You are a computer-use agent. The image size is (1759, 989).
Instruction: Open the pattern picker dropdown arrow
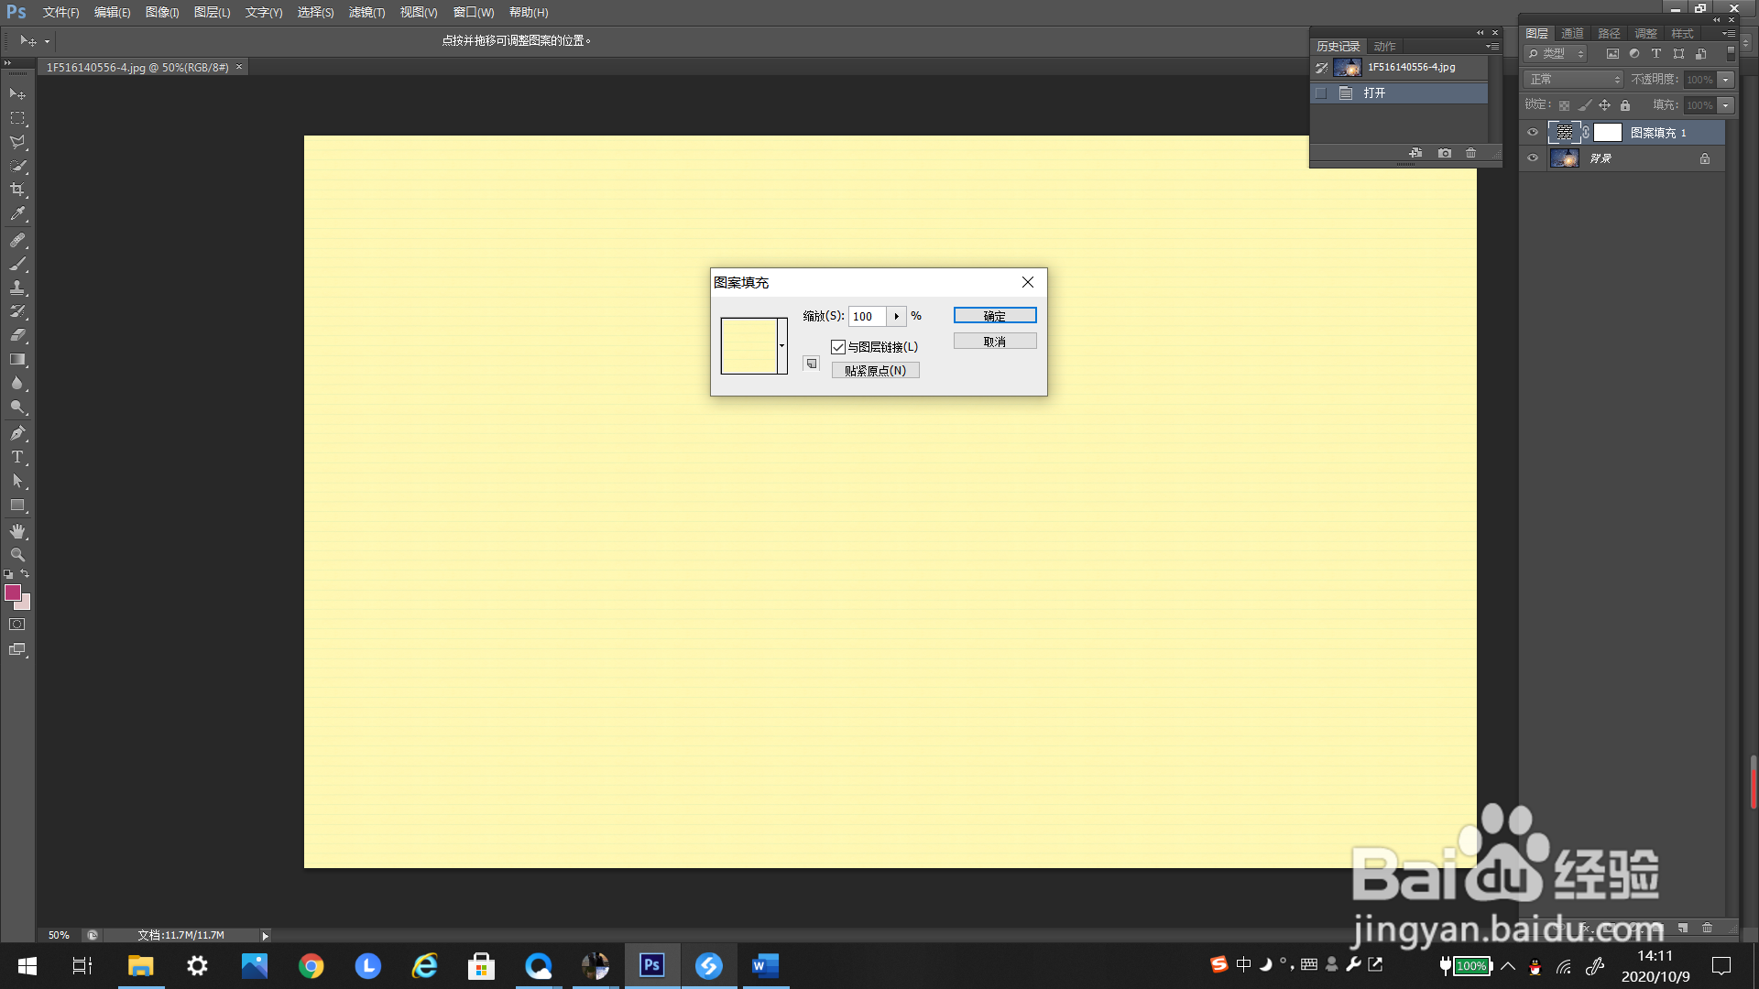pos(782,345)
